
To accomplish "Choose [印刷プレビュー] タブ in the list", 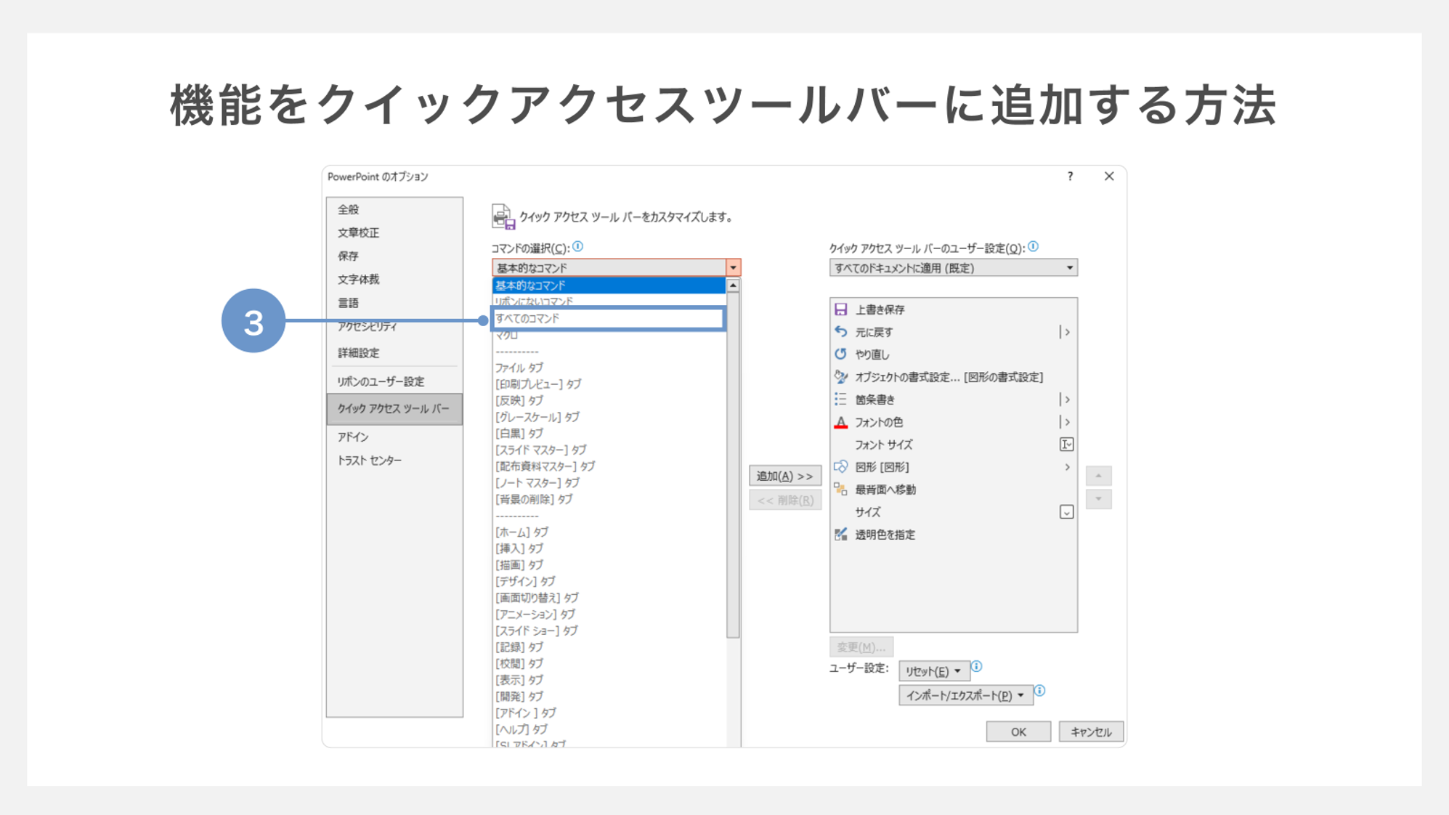I will click(609, 384).
